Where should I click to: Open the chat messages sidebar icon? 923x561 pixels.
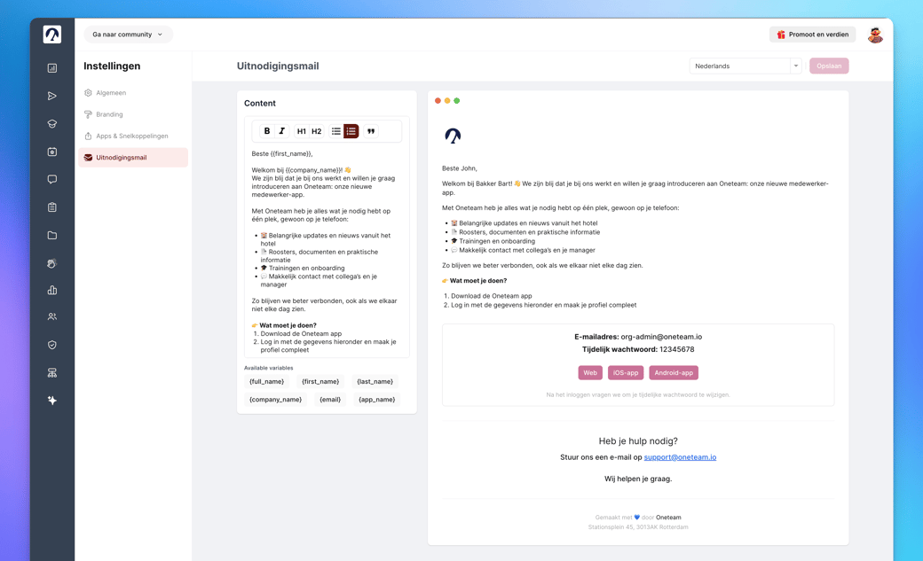(52, 179)
